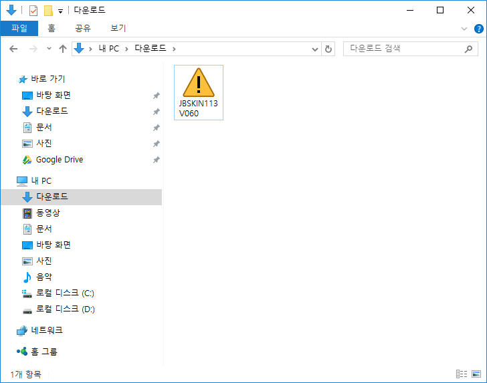Select 네트워크 in the navigation pane

click(x=47, y=330)
